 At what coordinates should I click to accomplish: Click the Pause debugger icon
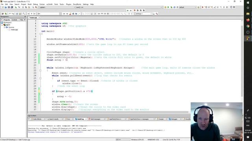pos(224,7)
